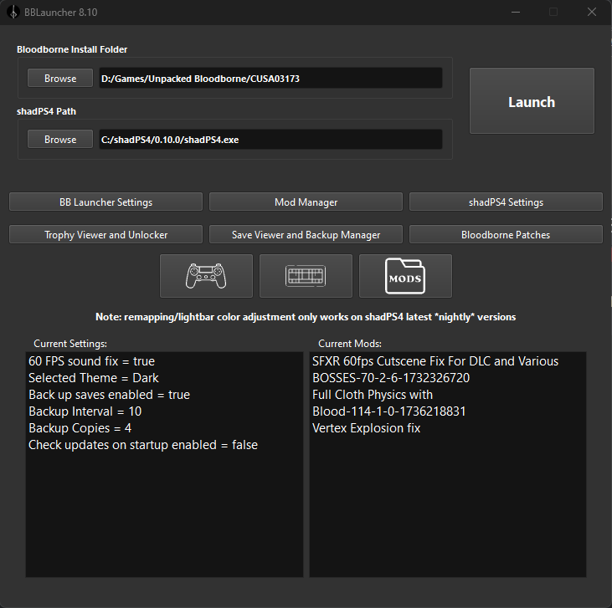Viewport: 612px width, 608px height.
Task: Select 'Vertex Explosion fix' mod entry
Action: point(366,428)
